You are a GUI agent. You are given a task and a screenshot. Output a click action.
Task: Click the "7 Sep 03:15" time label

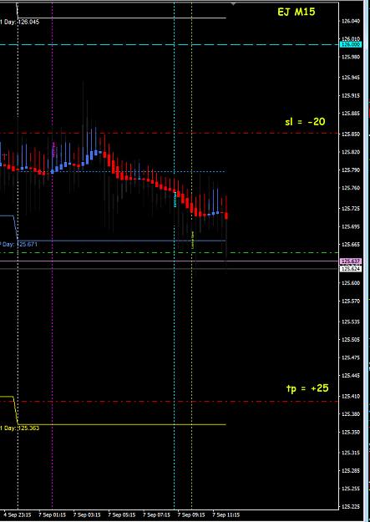click(x=87, y=514)
